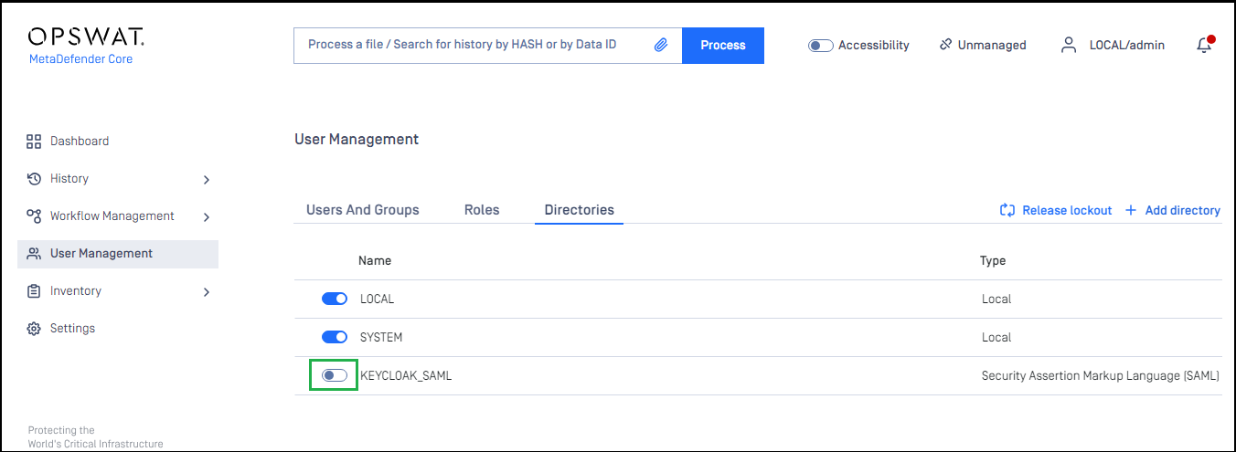Click the paperclip attach file icon
Screen dimensions: 1236x452
point(661,45)
